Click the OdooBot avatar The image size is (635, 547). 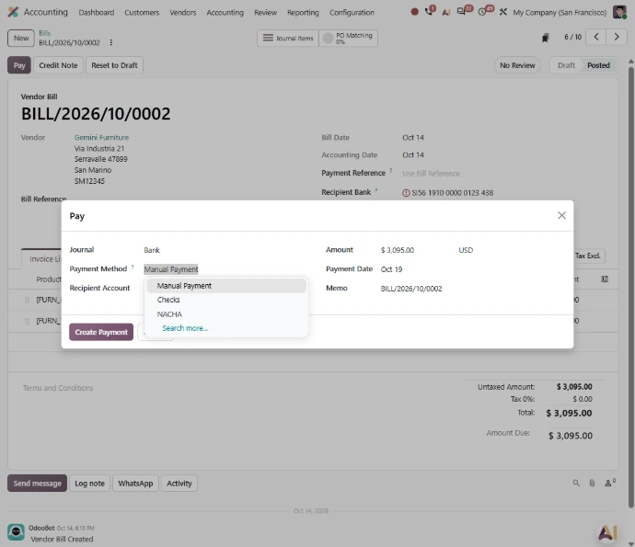tap(17, 531)
